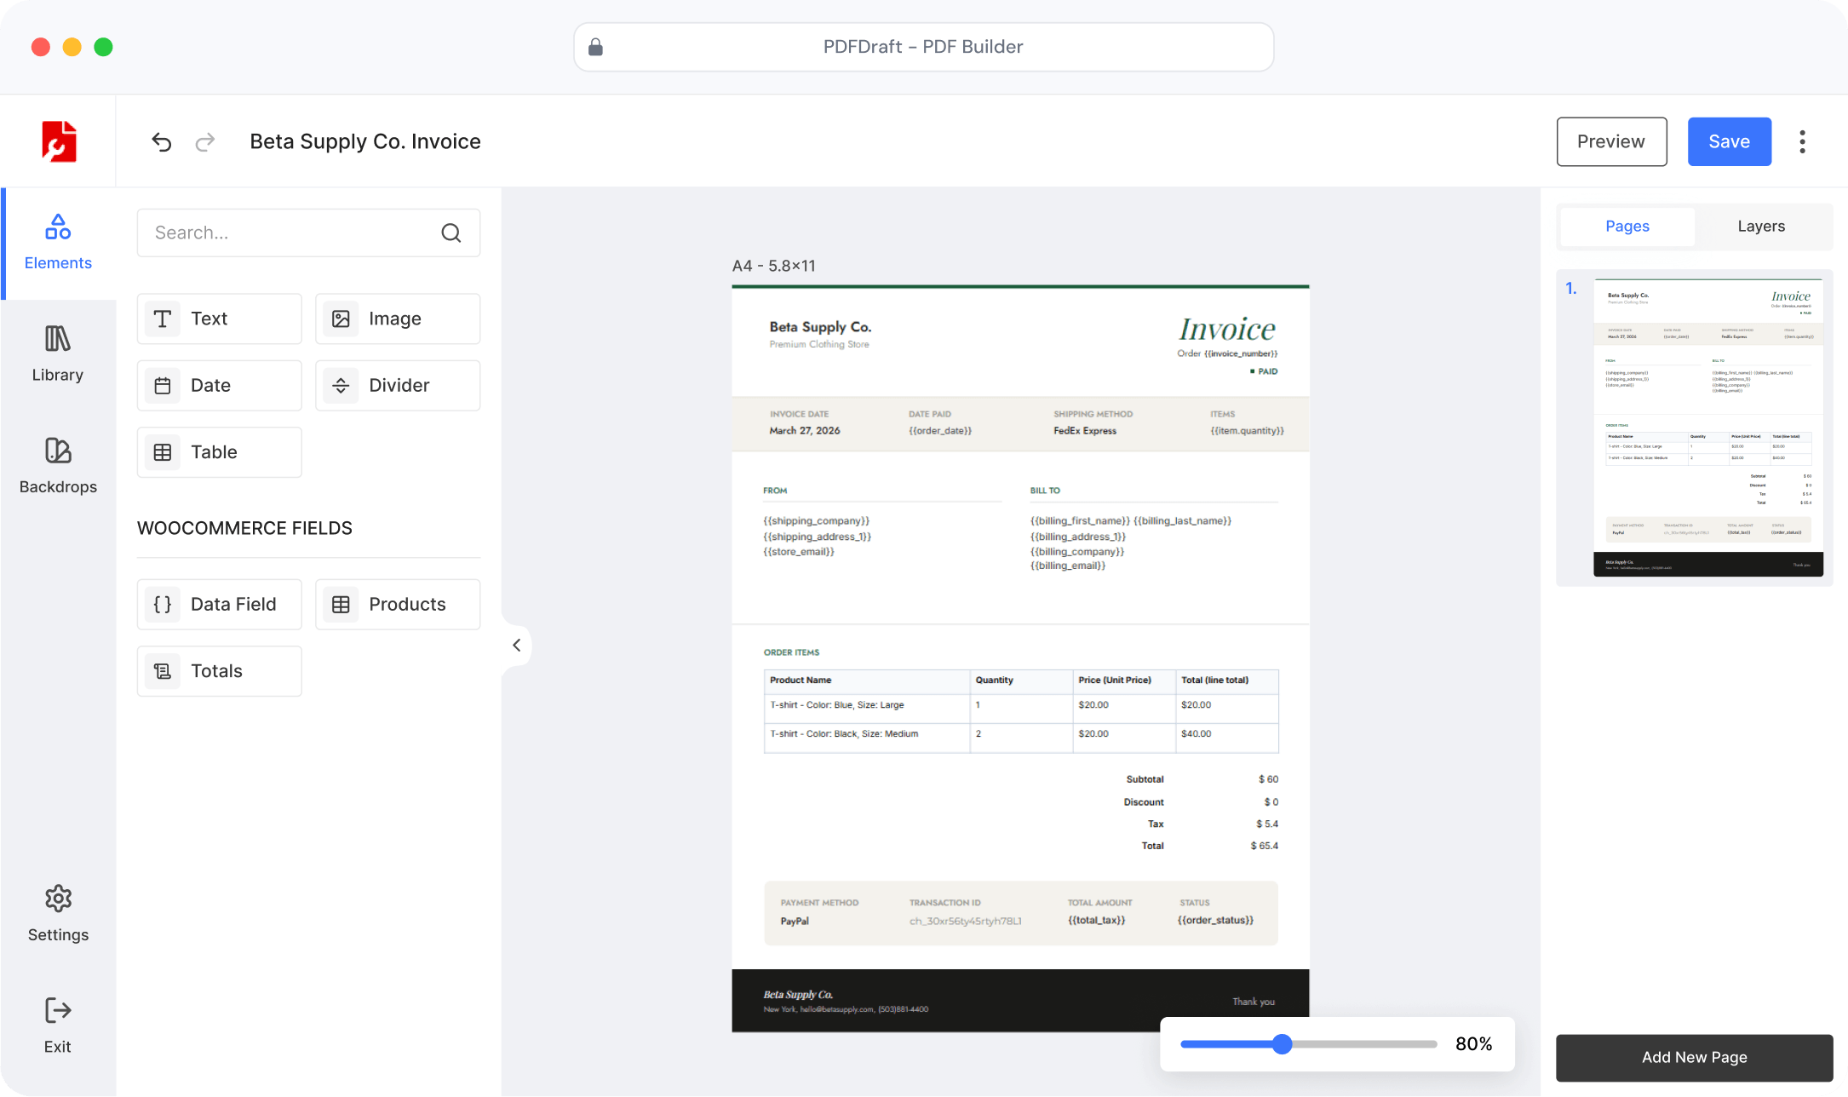Screen dimensions: 1848x1097
Task: Select the page 1 thumbnail
Action: pyautogui.click(x=1707, y=428)
